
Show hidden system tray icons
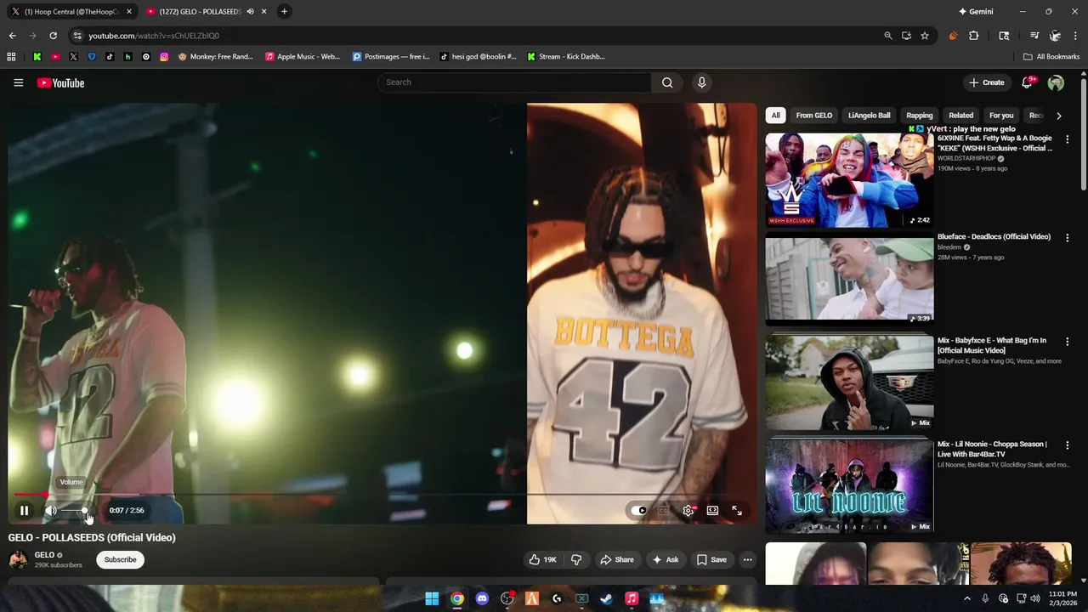[966, 598]
